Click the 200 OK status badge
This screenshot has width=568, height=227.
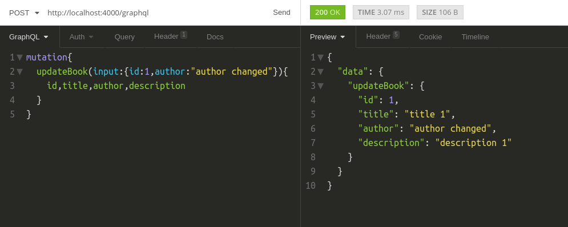pyautogui.click(x=328, y=13)
